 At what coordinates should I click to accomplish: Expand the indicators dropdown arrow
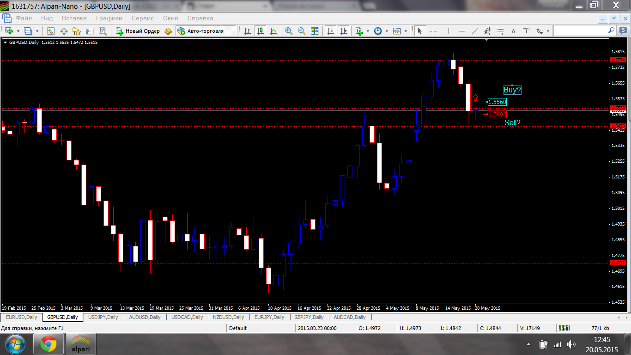coord(368,31)
